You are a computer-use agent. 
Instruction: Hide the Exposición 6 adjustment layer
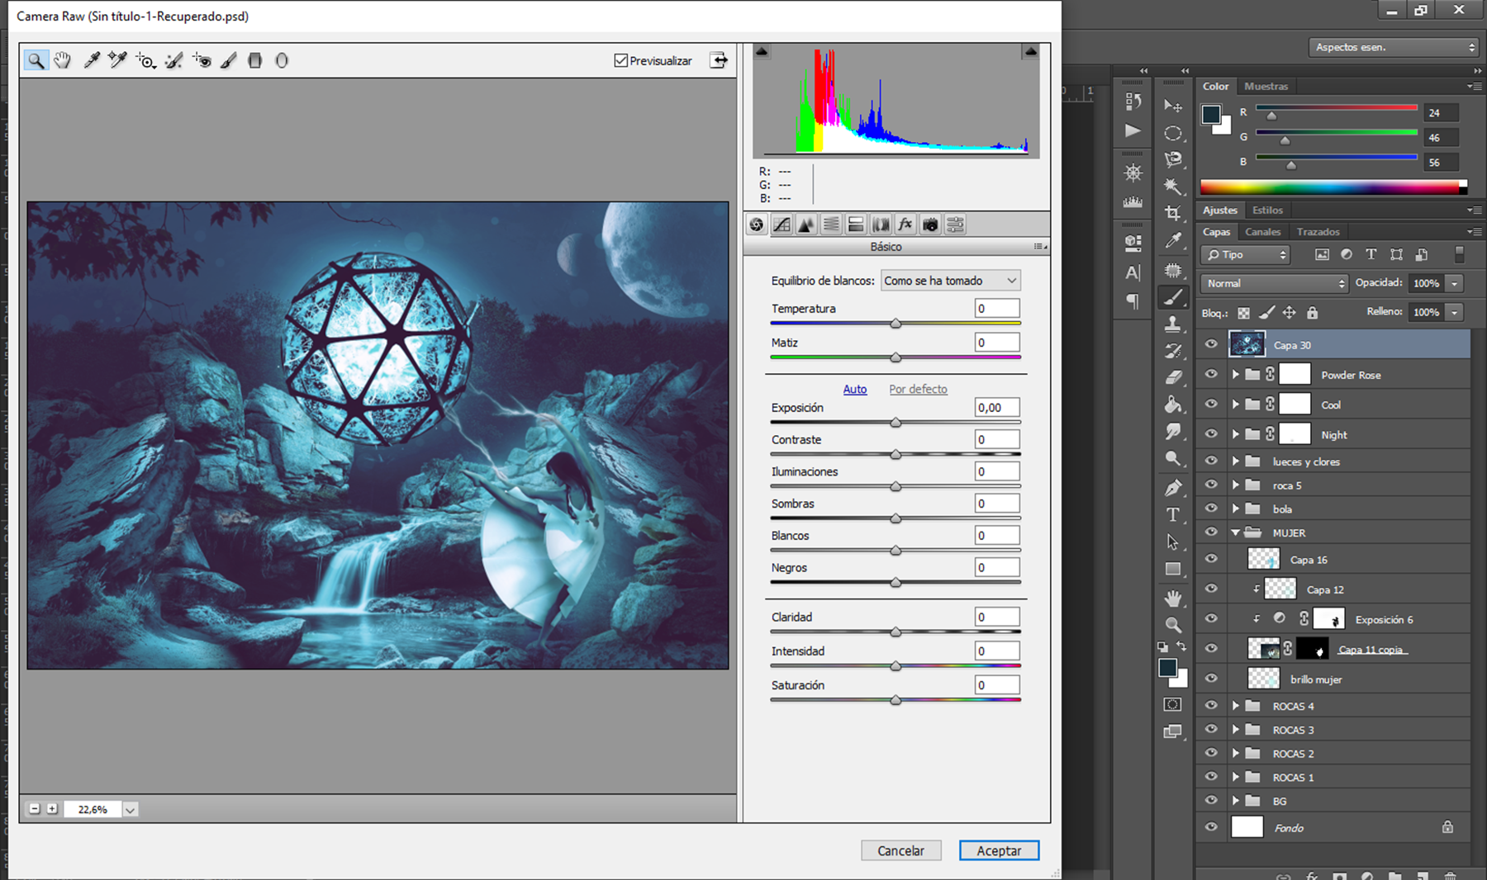click(1211, 618)
